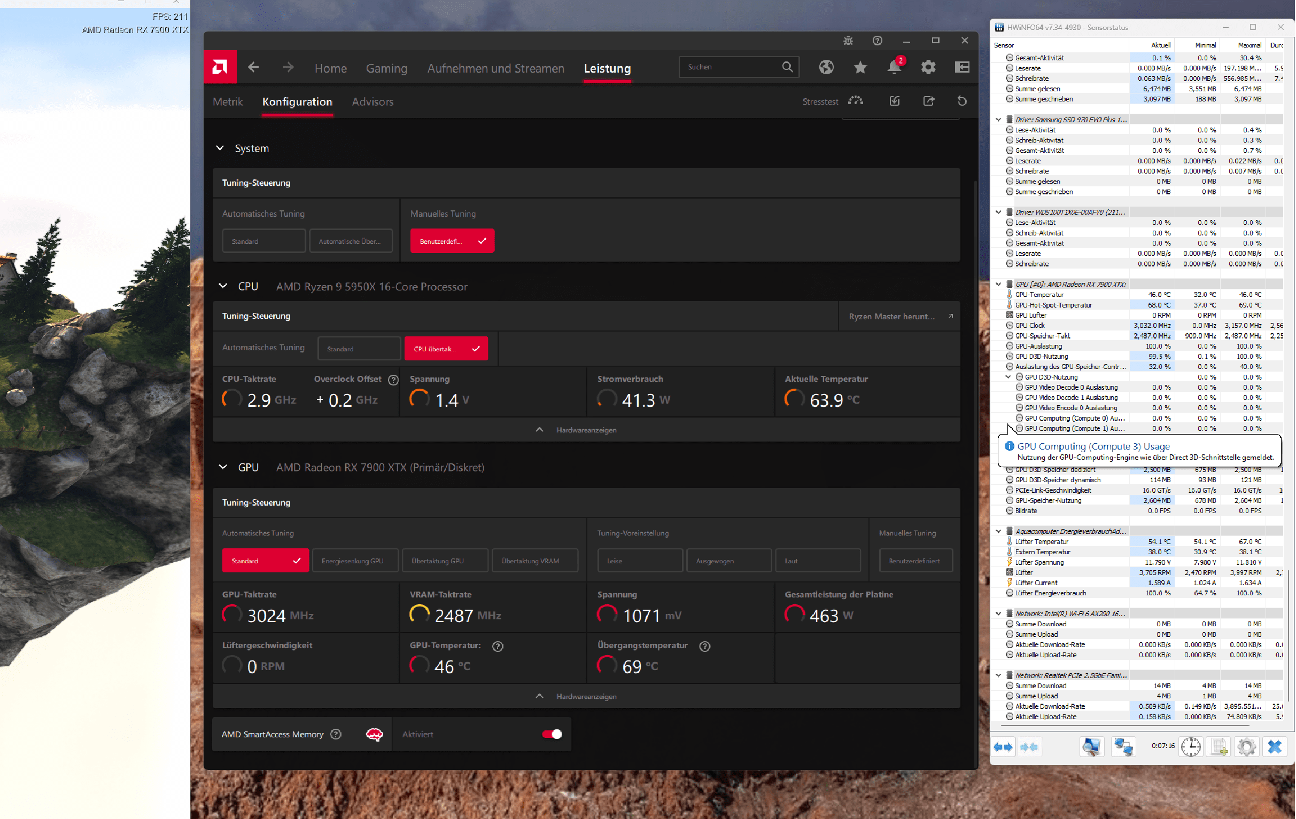
Task: Click the web browser globe icon
Action: 826,67
